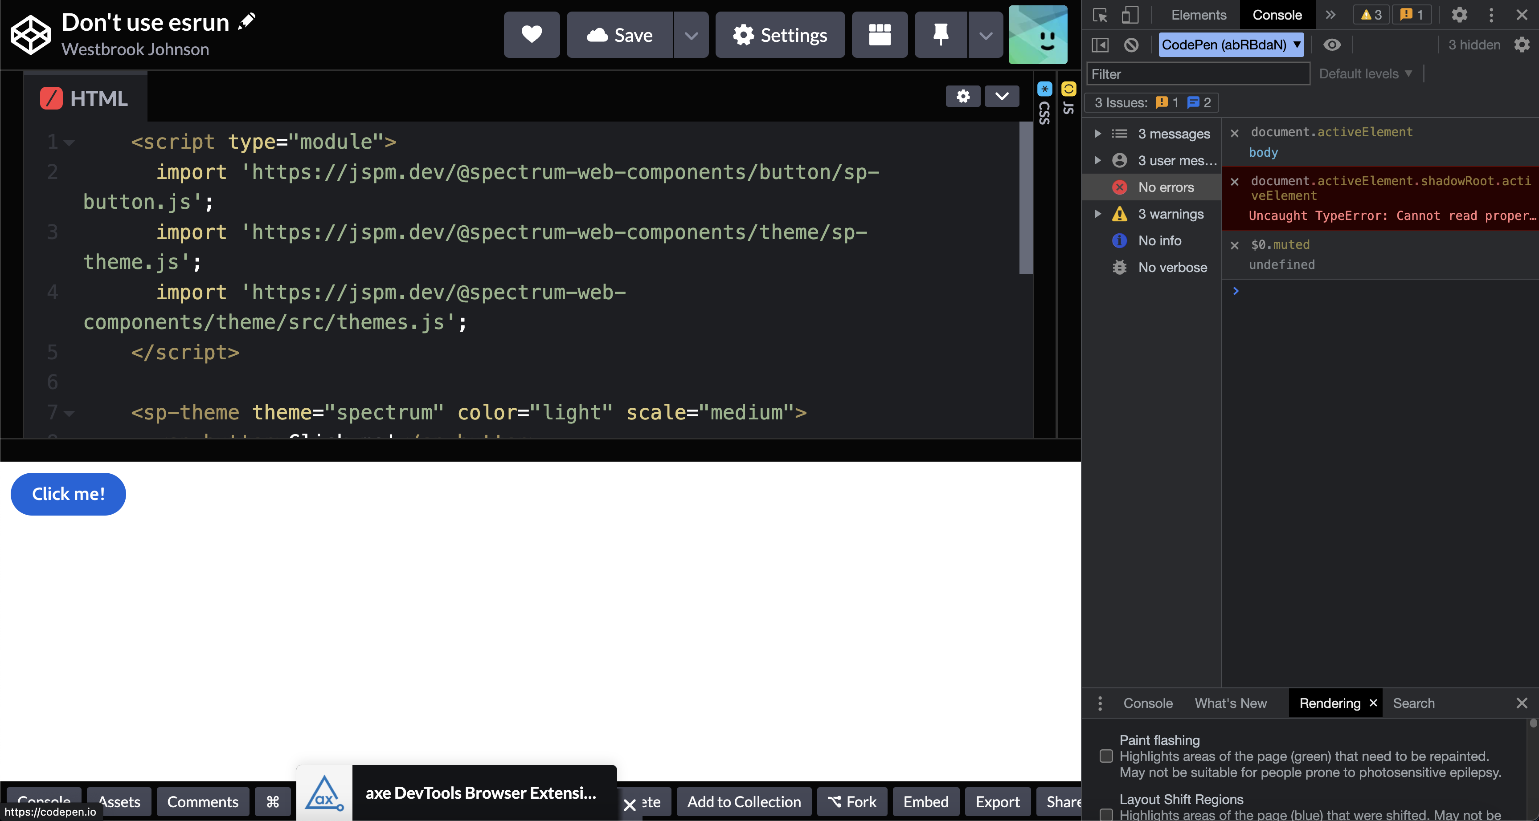
Task: Open the change view grid icon
Action: click(879, 35)
